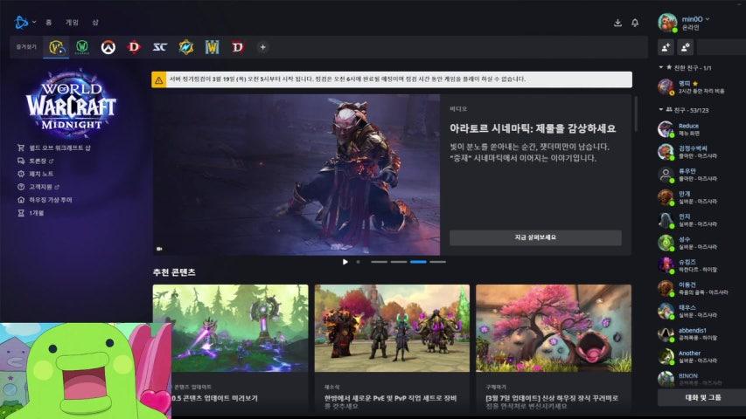
Task: Click the World of Warcraft Midnight logo
Action: pyautogui.click(x=72, y=103)
